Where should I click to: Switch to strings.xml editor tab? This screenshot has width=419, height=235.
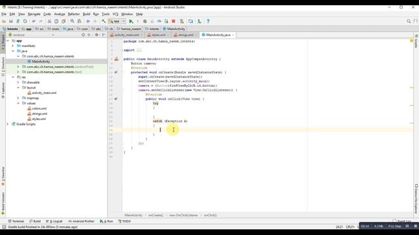(x=185, y=35)
